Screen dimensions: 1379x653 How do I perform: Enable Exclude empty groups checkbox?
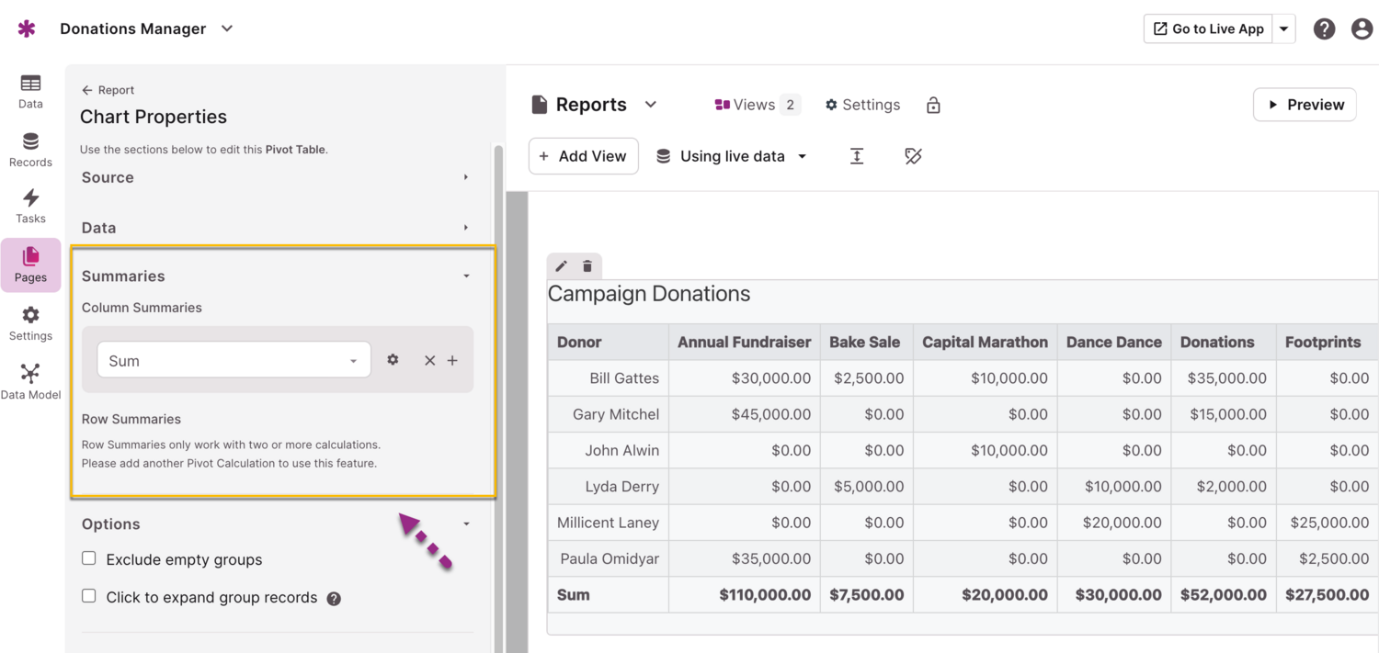tap(89, 558)
